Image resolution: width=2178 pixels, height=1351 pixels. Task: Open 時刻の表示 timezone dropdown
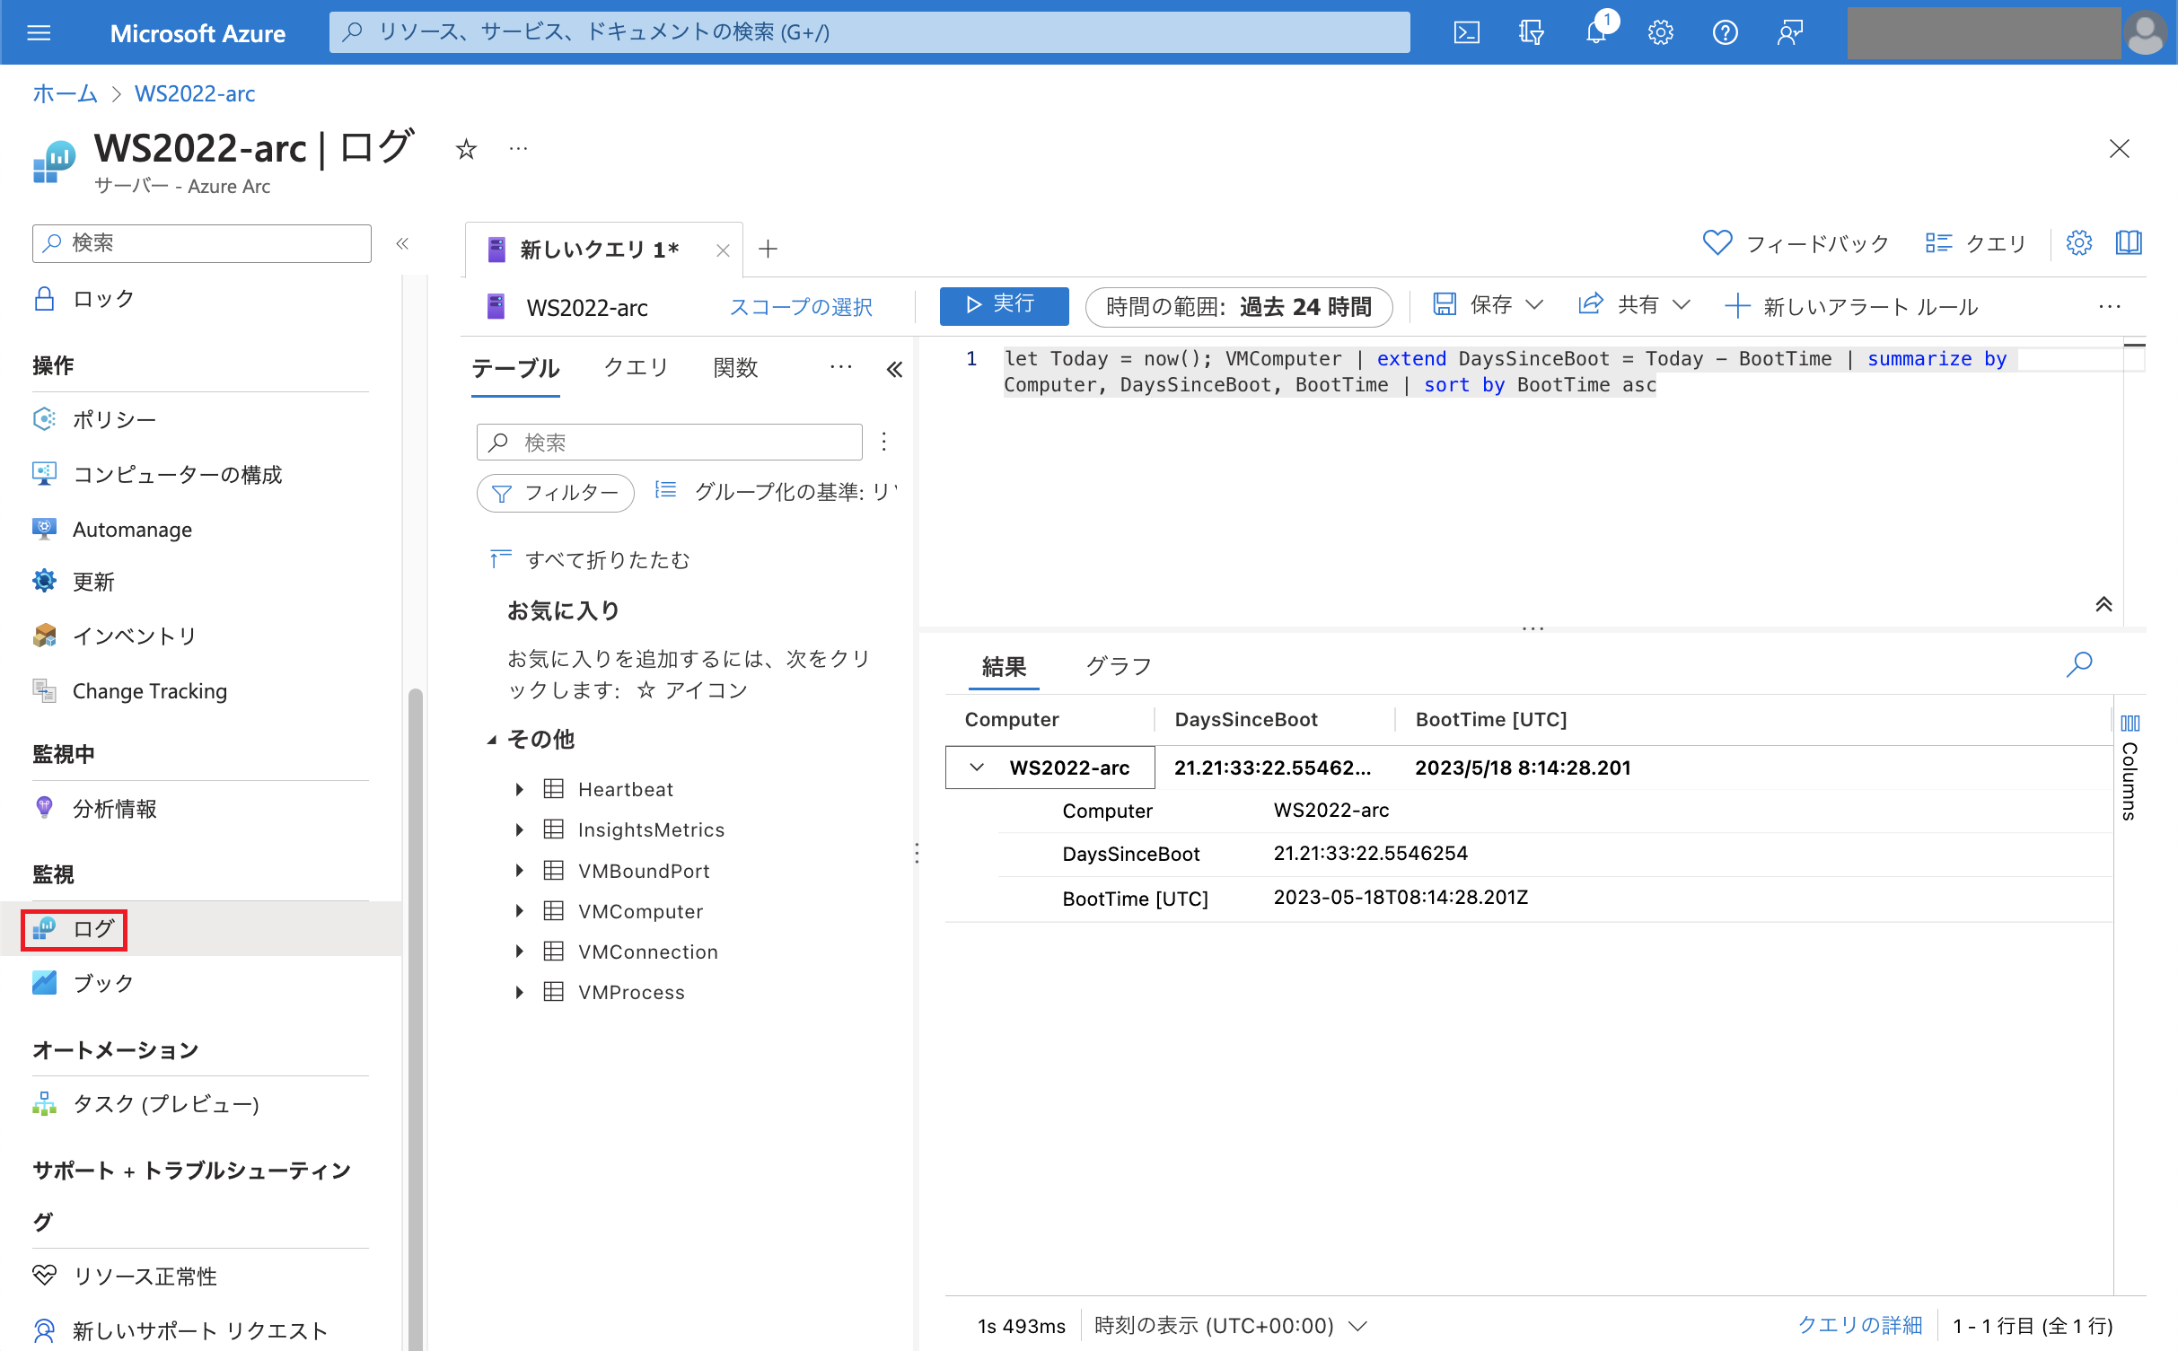(1230, 1326)
